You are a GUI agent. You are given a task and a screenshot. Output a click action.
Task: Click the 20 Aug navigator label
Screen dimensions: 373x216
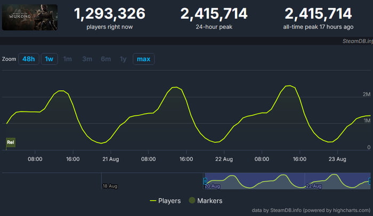[x=212, y=186]
